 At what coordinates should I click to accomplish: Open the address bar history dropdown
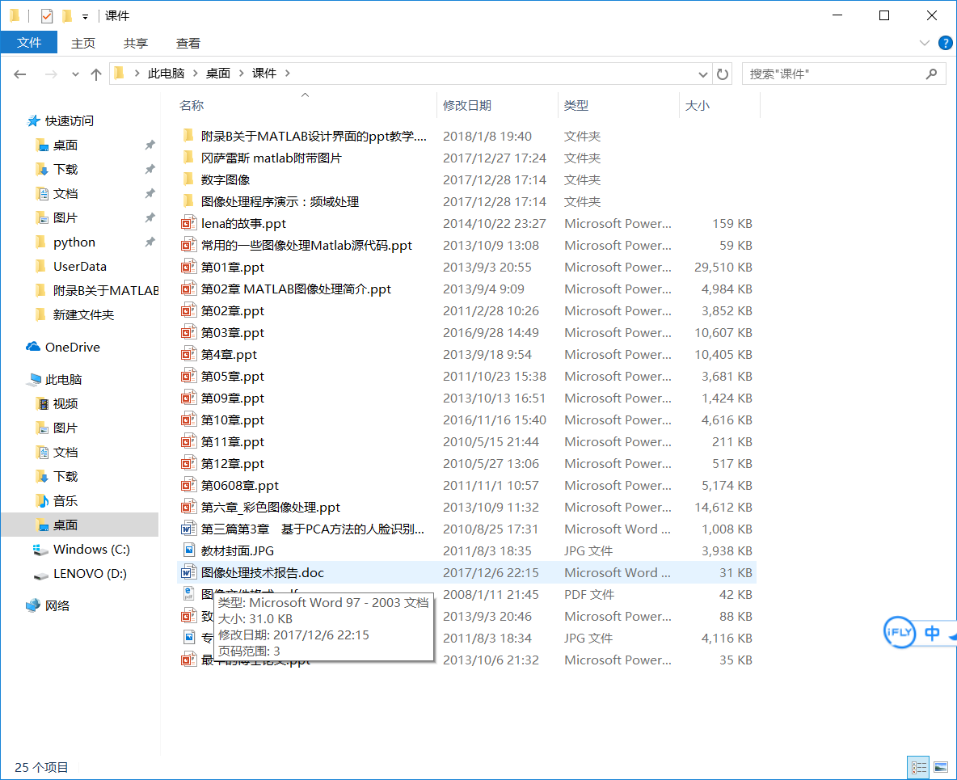pos(702,74)
